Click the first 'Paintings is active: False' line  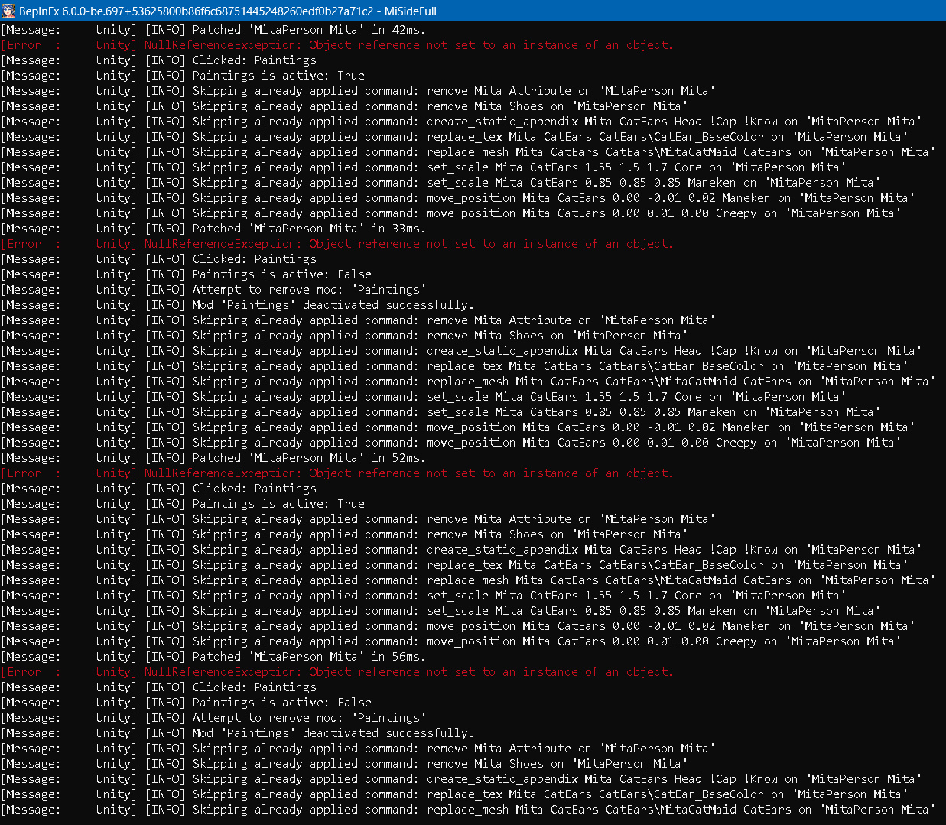coord(281,274)
